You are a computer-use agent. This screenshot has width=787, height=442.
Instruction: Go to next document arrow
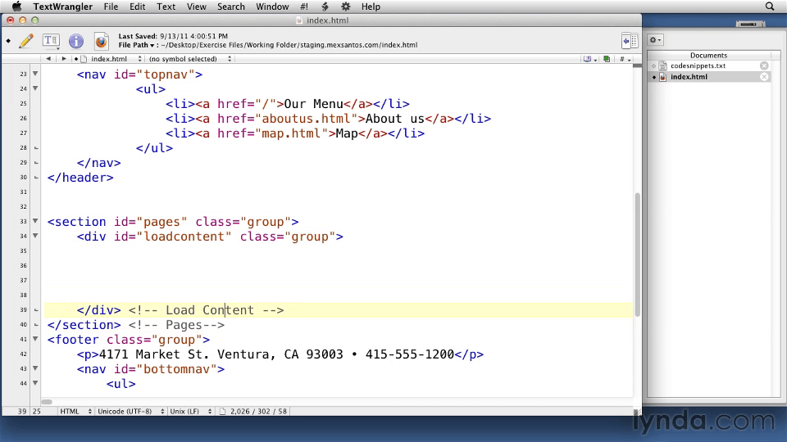(x=64, y=59)
